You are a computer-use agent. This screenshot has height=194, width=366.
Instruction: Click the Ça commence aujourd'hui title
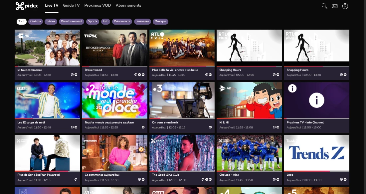(x=102, y=175)
